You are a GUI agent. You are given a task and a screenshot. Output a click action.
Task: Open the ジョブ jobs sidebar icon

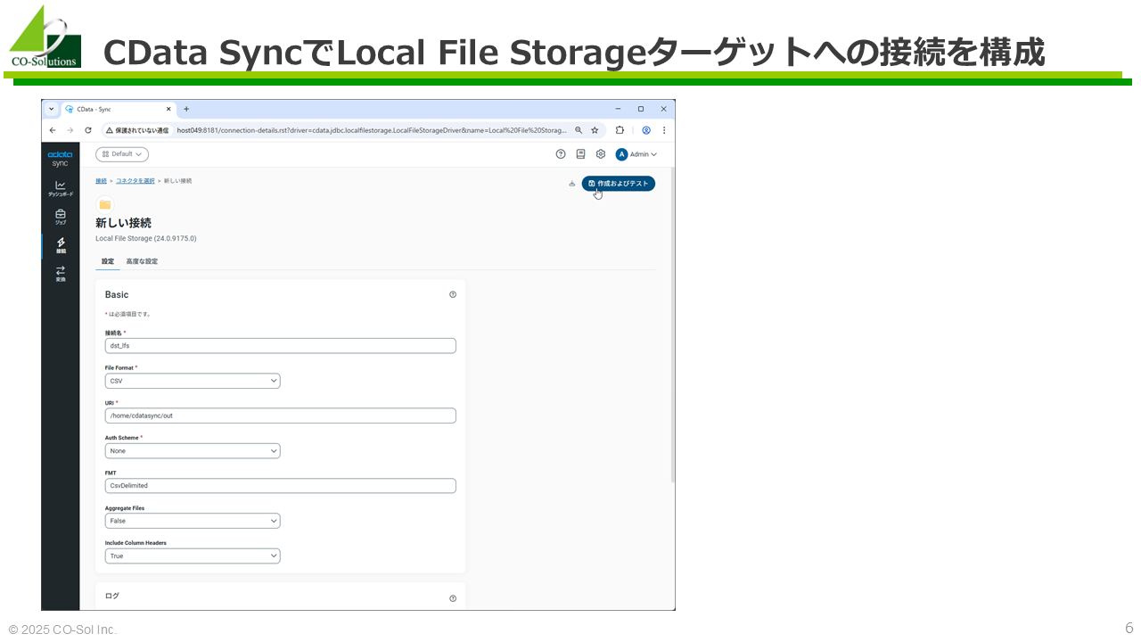[61, 217]
